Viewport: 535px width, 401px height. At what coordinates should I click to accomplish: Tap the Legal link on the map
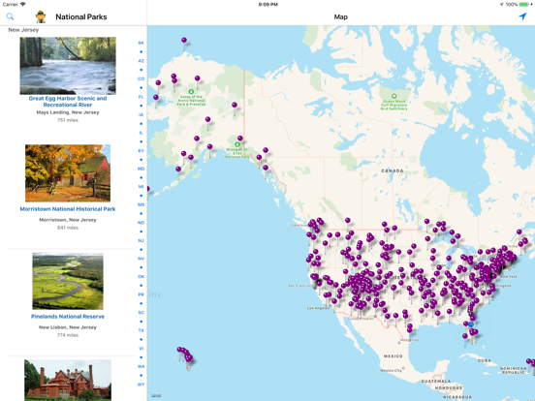tap(156, 395)
